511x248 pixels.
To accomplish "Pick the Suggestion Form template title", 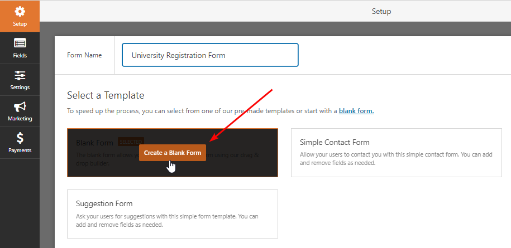I will [x=104, y=203].
